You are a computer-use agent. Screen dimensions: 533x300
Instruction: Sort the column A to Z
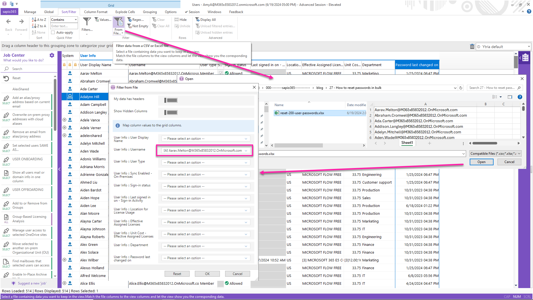(x=39, y=20)
